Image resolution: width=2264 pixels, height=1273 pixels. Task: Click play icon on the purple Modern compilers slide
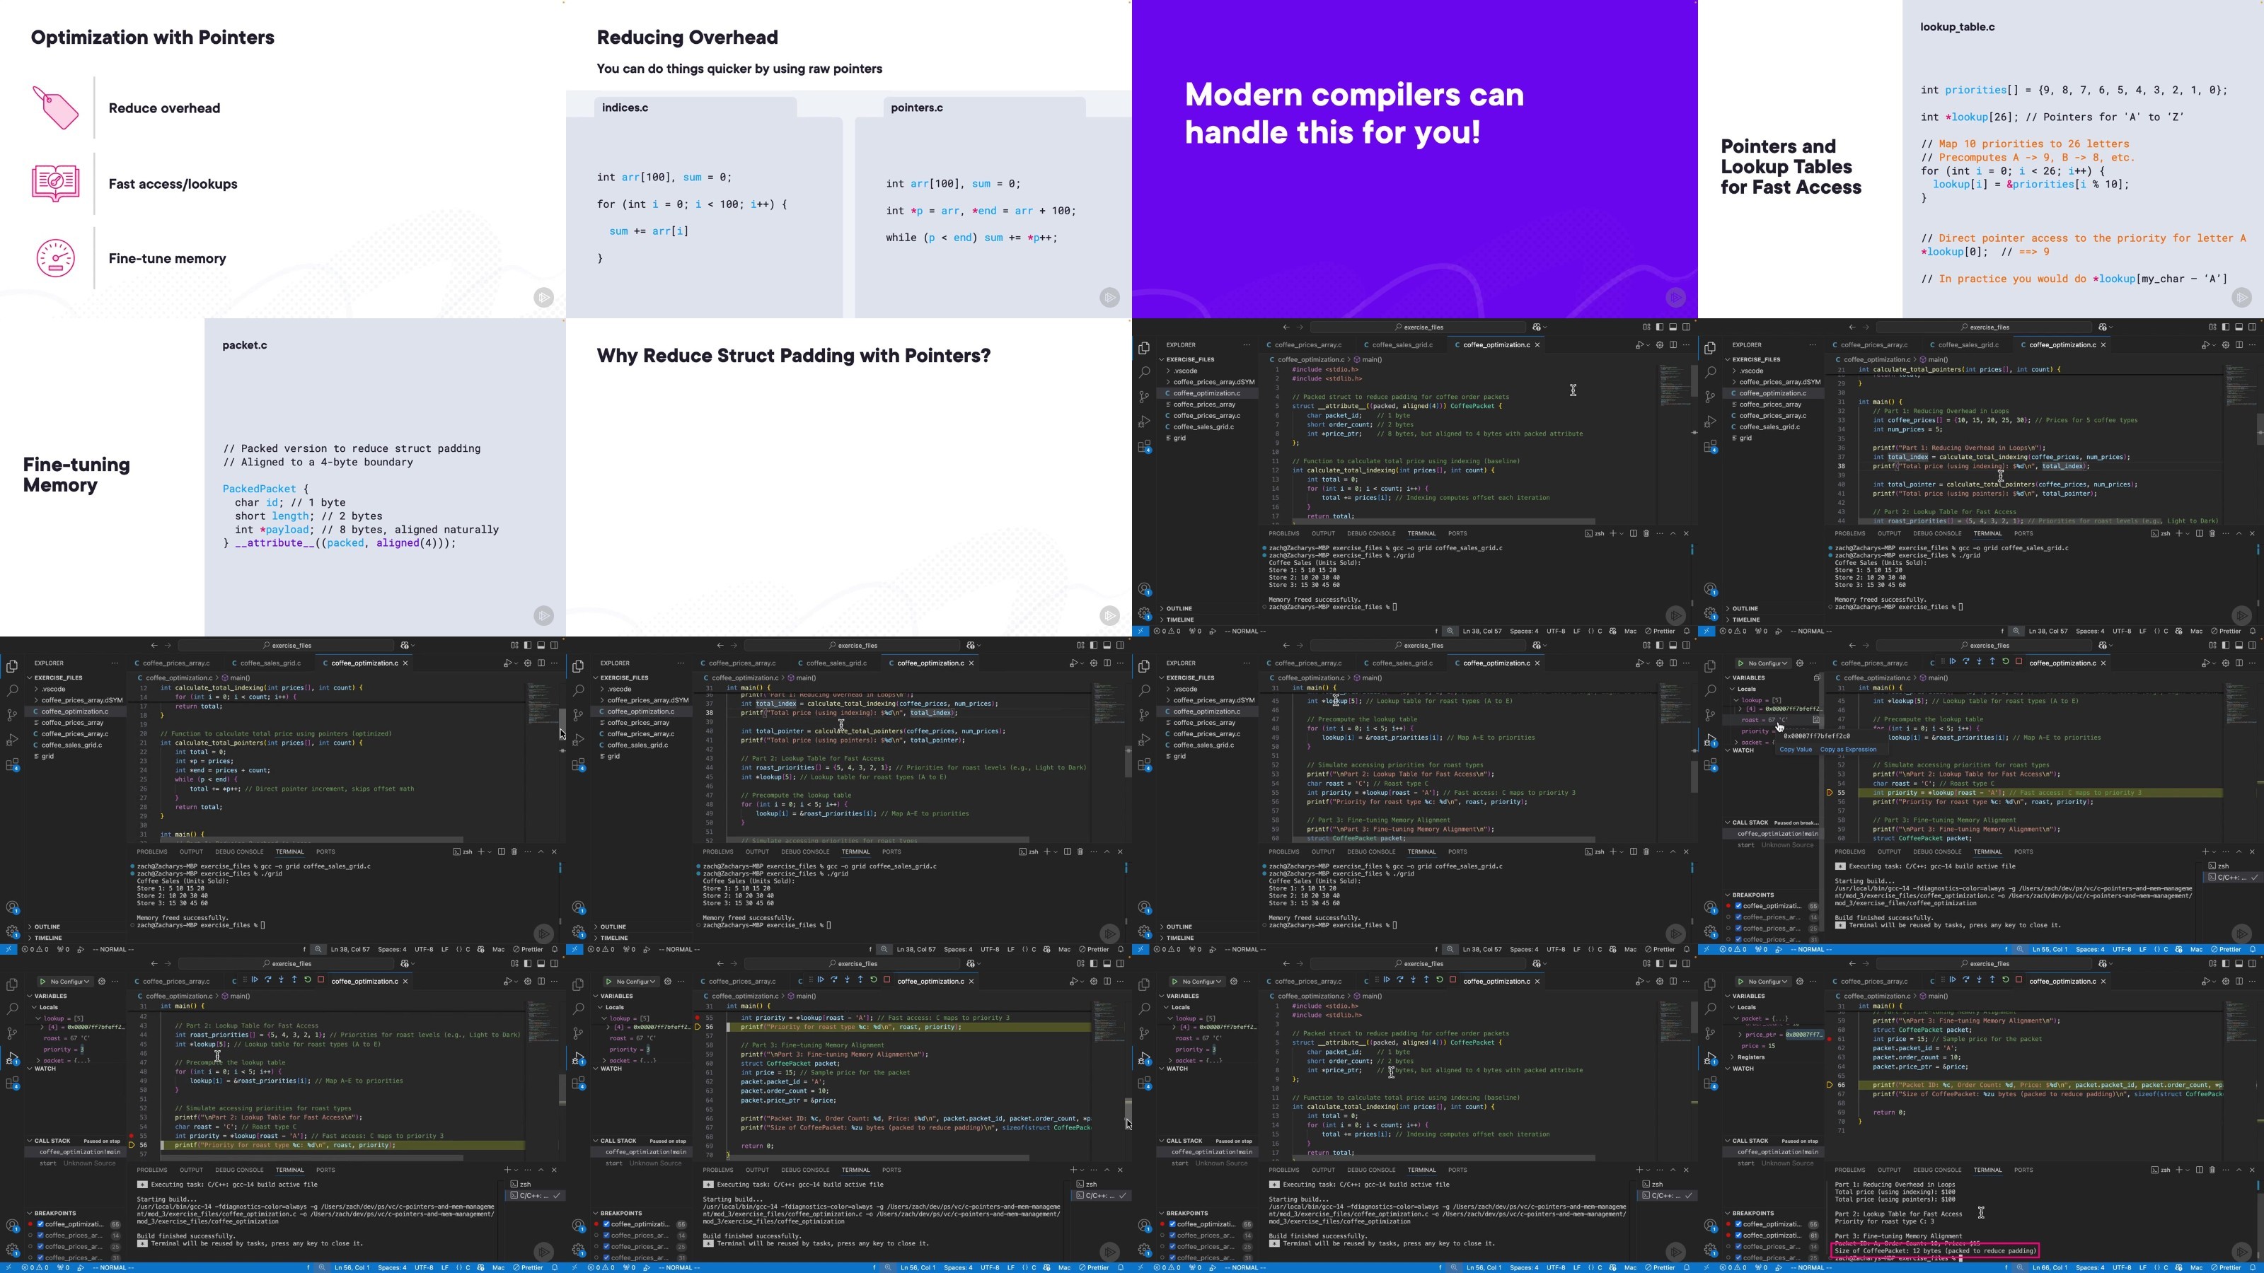click(1676, 297)
